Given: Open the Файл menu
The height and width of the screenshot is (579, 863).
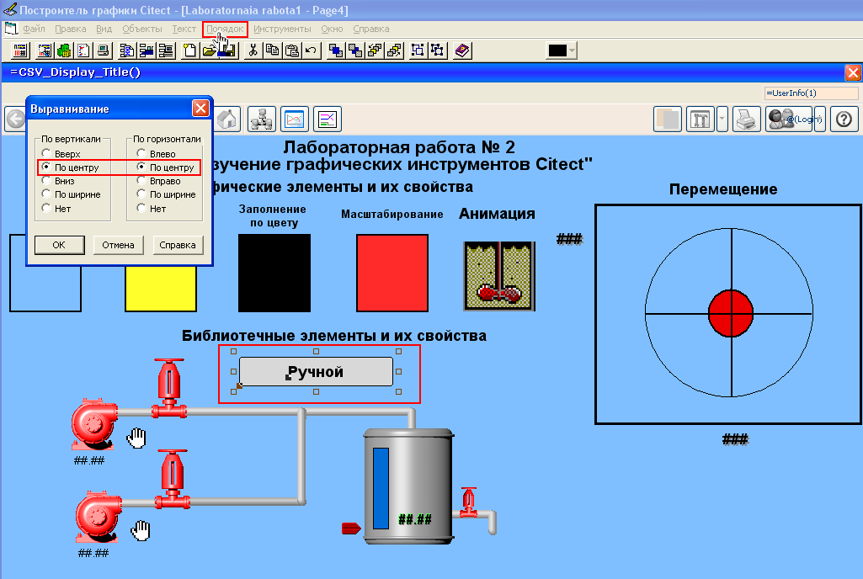Looking at the screenshot, I should [35, 29].
